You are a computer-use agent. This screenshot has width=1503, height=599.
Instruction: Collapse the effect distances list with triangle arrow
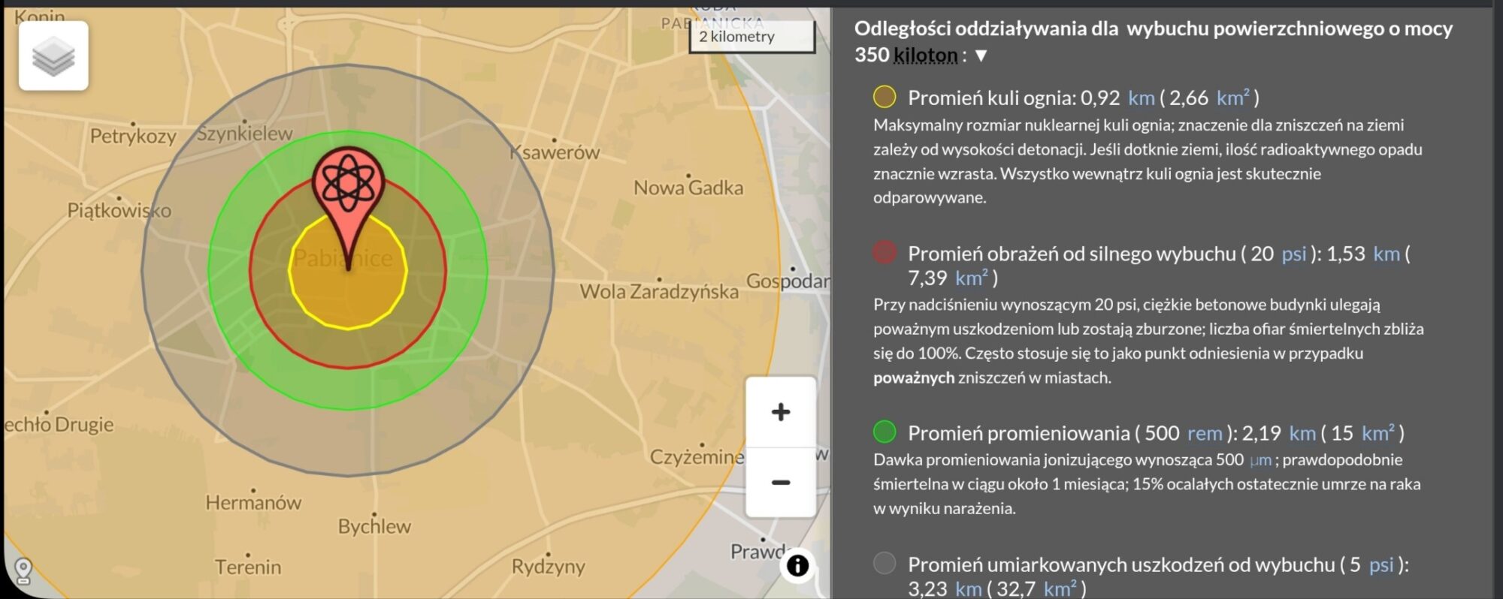click(981, 56)
